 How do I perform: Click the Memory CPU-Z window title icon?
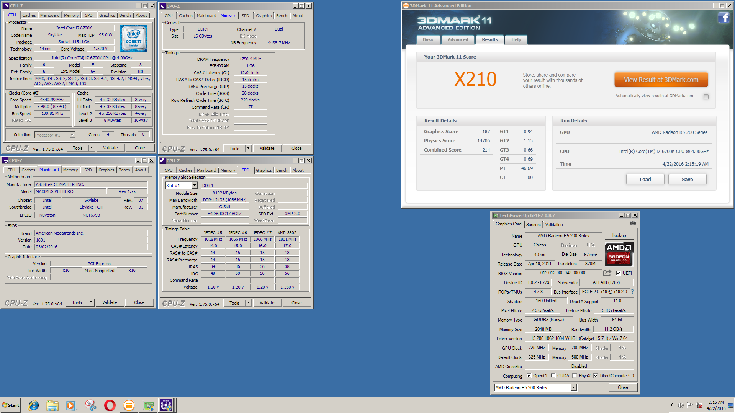coord(163,6)
